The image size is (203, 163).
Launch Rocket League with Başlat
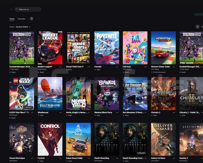click(41, 72)
